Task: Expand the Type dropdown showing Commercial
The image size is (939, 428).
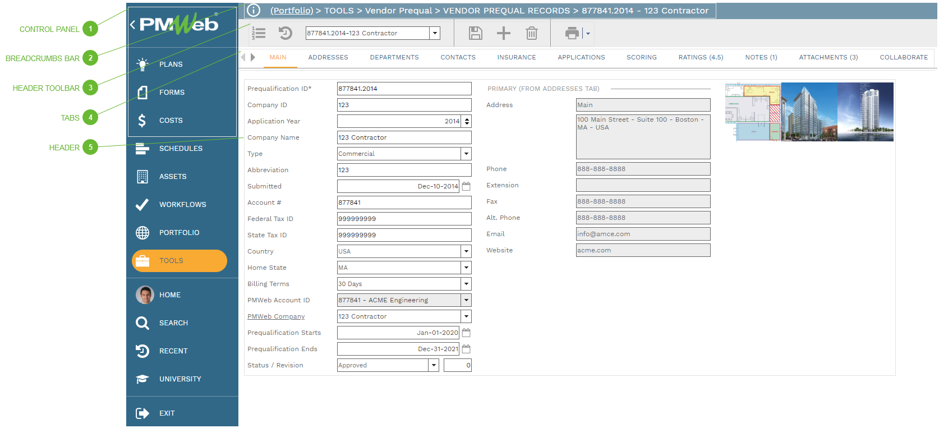Action: point(466,154)
